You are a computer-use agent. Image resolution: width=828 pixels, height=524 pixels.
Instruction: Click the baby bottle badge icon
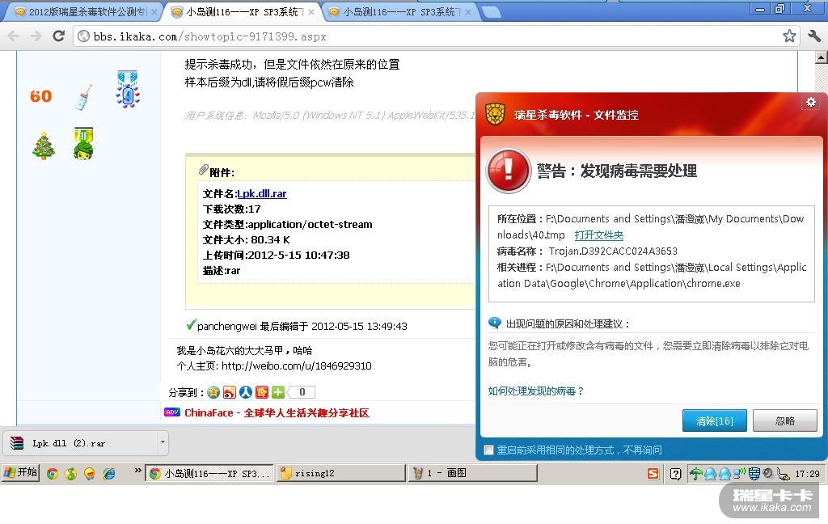[84, 97]
